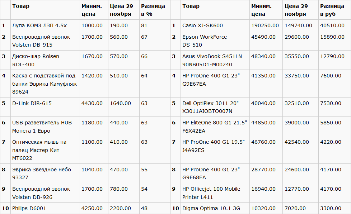
Task: Select the price value 39000.00
Action: (x=296, y=123)
